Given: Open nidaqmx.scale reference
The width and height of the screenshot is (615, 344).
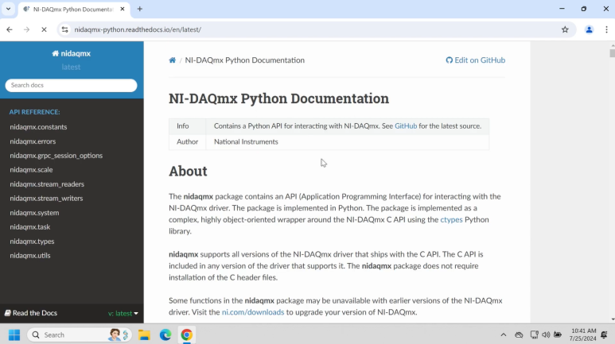Looking at the screenshot, I should tap(31, 170).
